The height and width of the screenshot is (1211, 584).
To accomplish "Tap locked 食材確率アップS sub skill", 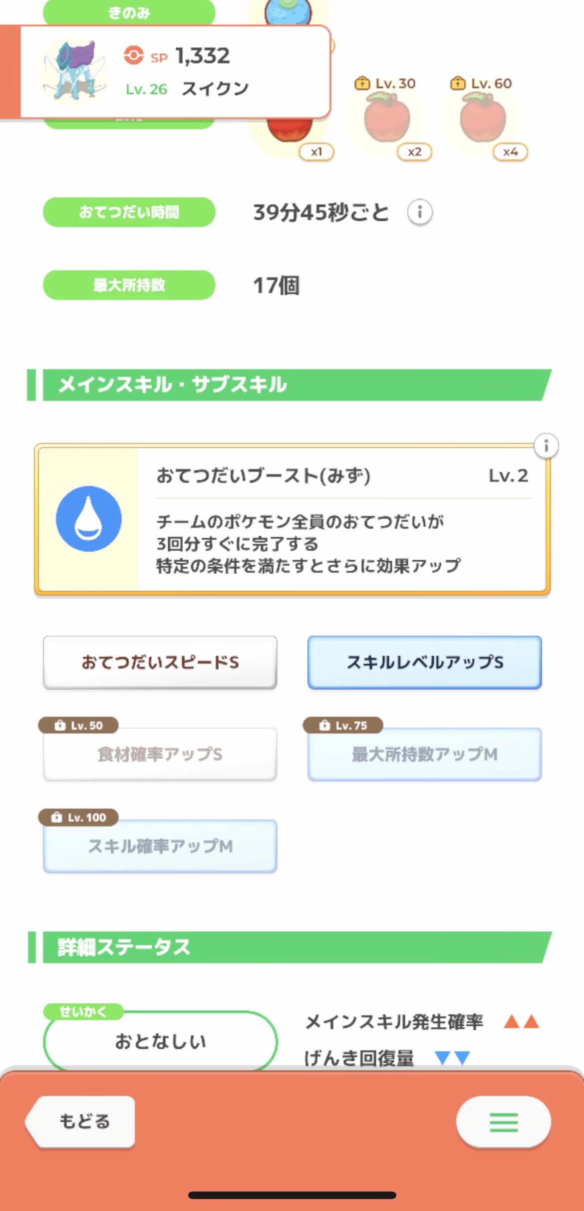I will click(160, 754).
